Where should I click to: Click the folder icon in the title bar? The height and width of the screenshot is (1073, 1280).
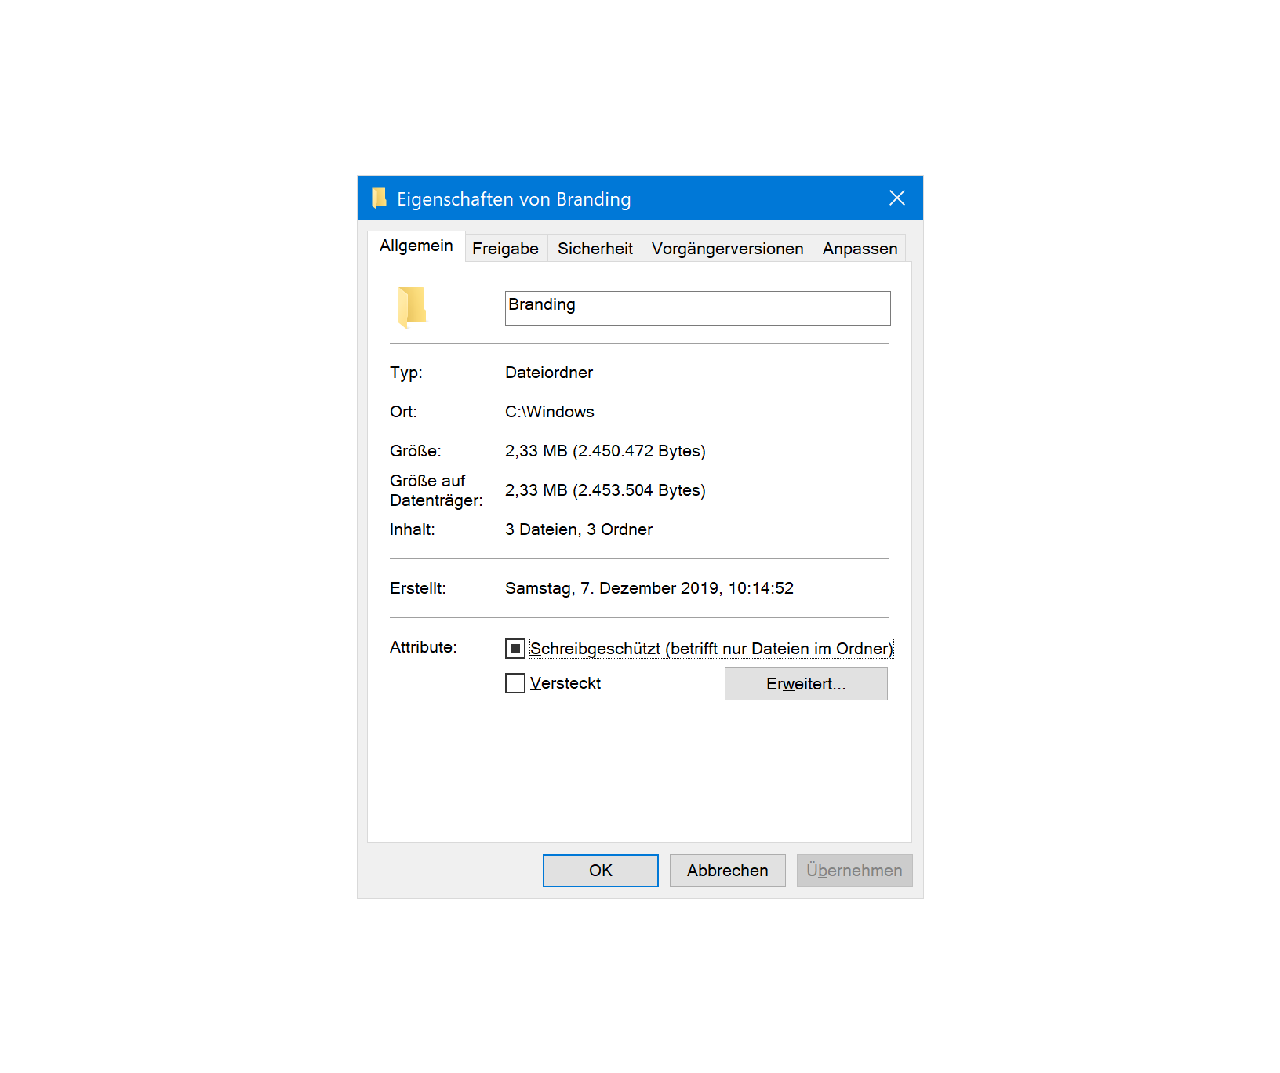click(x=380, y=198)
